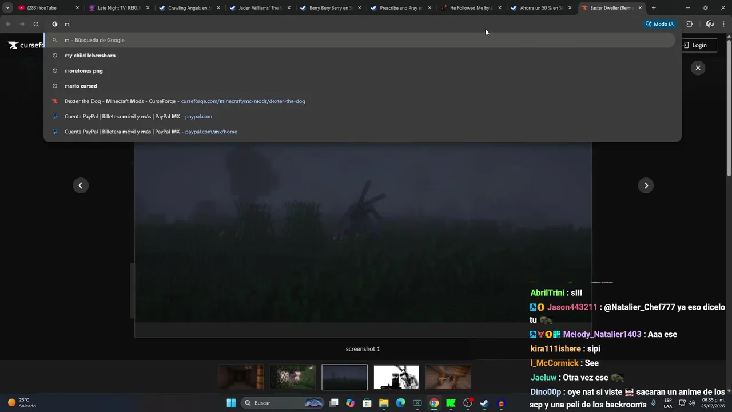Open OBS Studio from taskbar
732x412 pixels.
(x=468, y=403)
